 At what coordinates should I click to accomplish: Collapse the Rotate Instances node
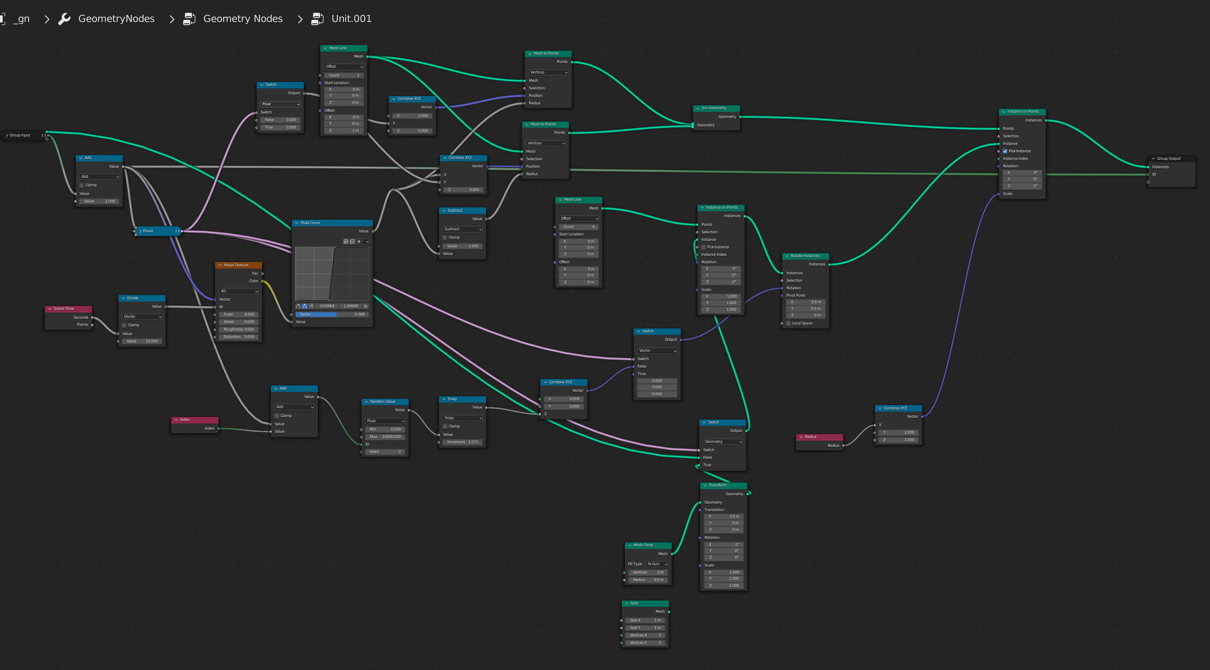click(x=787, y=256)
